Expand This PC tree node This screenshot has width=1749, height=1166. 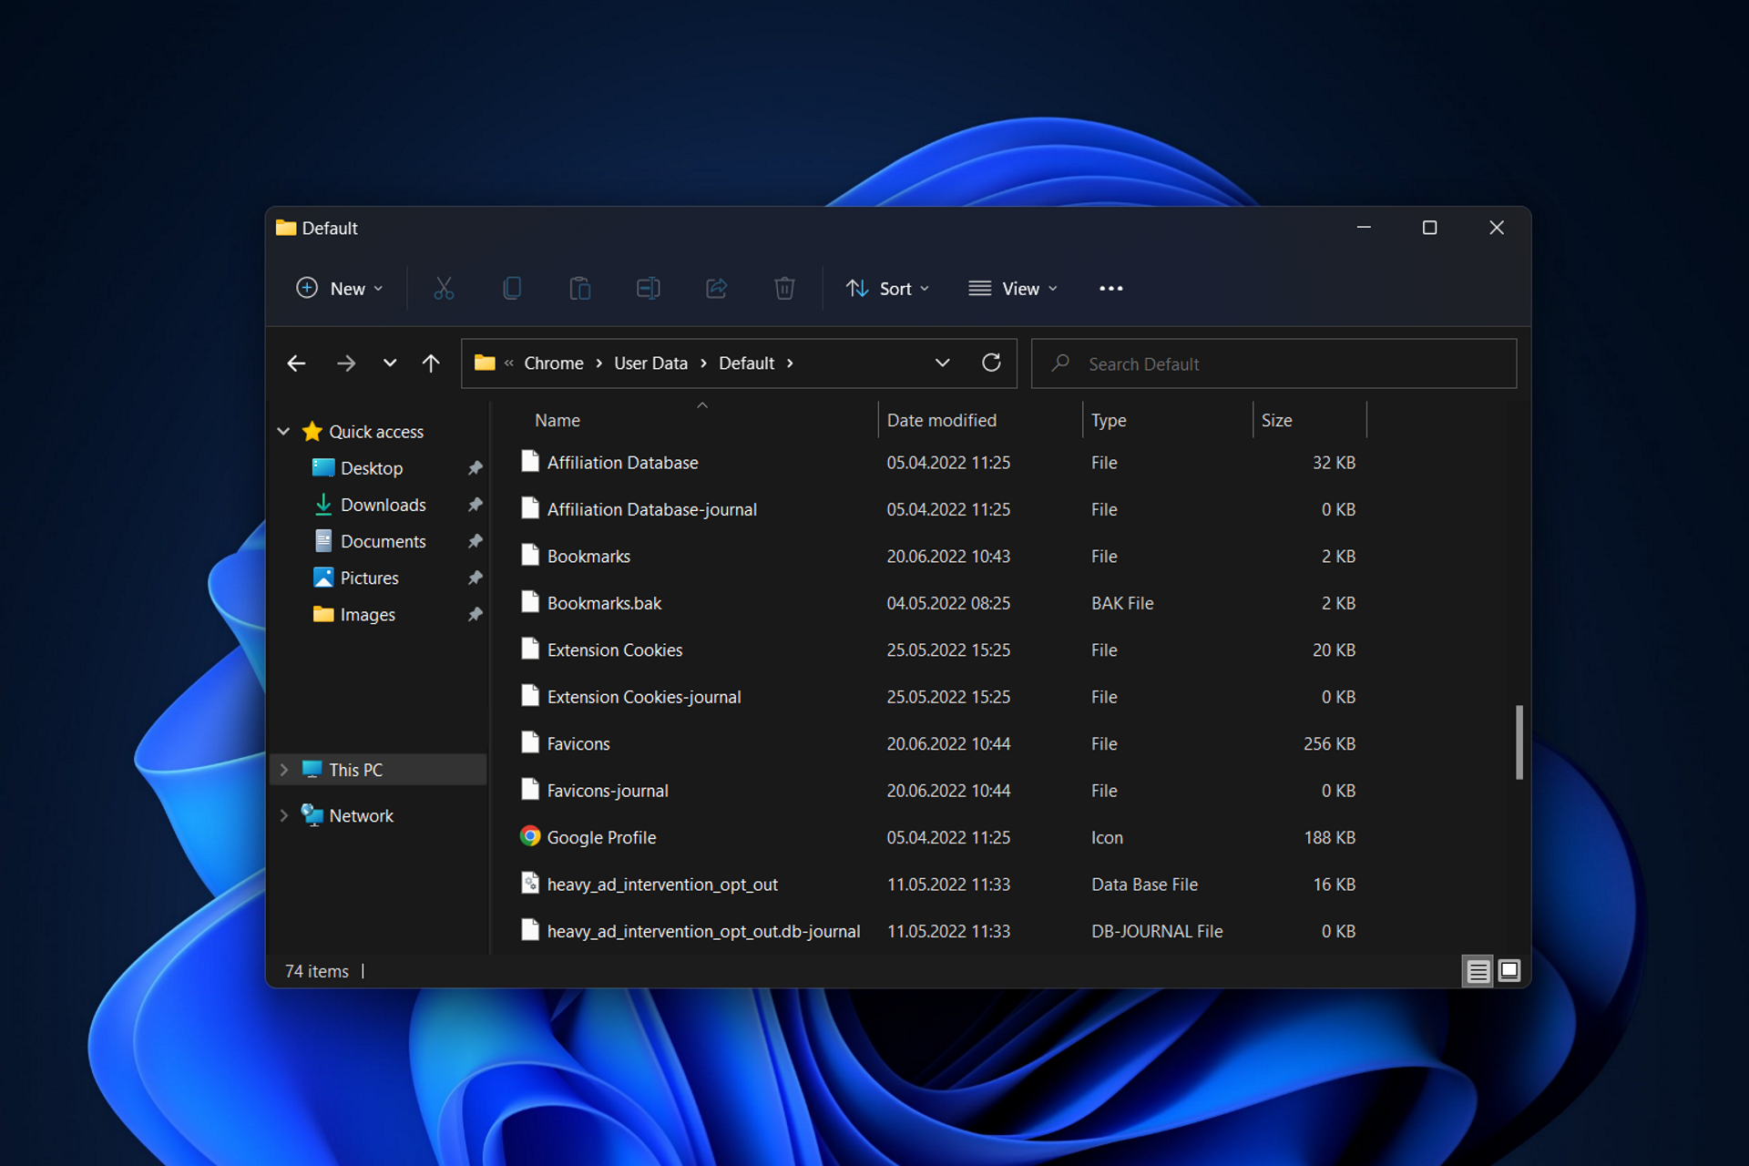(x=283, y=770)
